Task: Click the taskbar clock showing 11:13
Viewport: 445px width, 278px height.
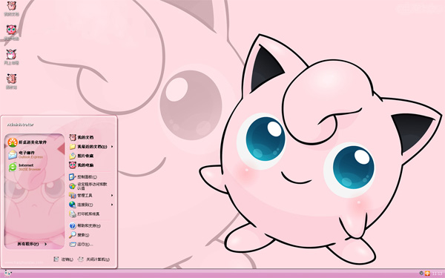Action: (437, 274)
